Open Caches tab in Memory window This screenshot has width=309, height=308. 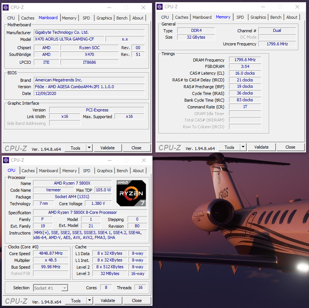pos(182,17)
